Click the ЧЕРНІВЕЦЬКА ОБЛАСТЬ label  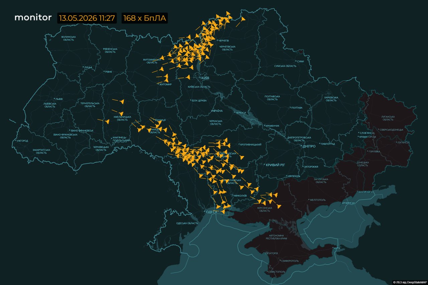pos(101,148)
